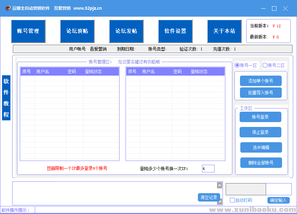Select the 账号一区 radio button
Viewport: 297px width, 214px height.
(x=238, y=65)
